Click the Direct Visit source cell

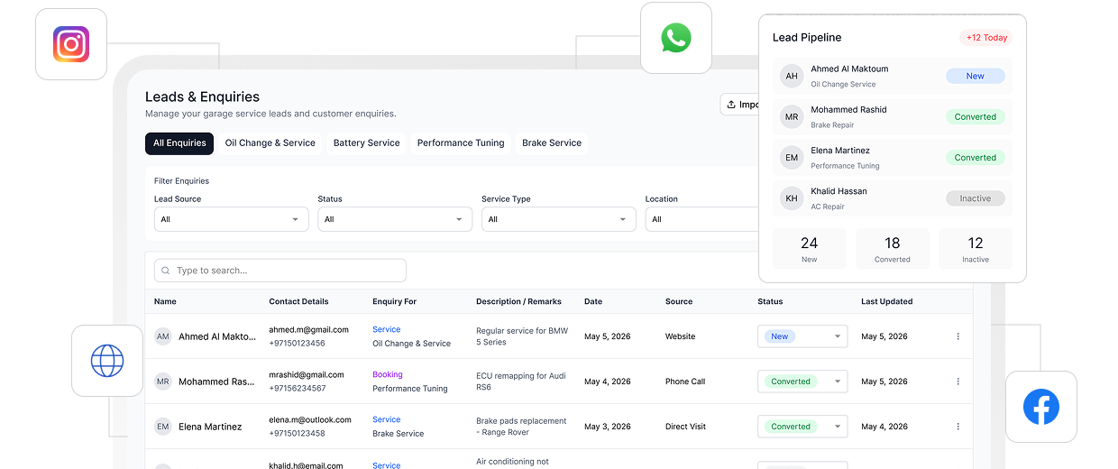(x=687, y=427)
